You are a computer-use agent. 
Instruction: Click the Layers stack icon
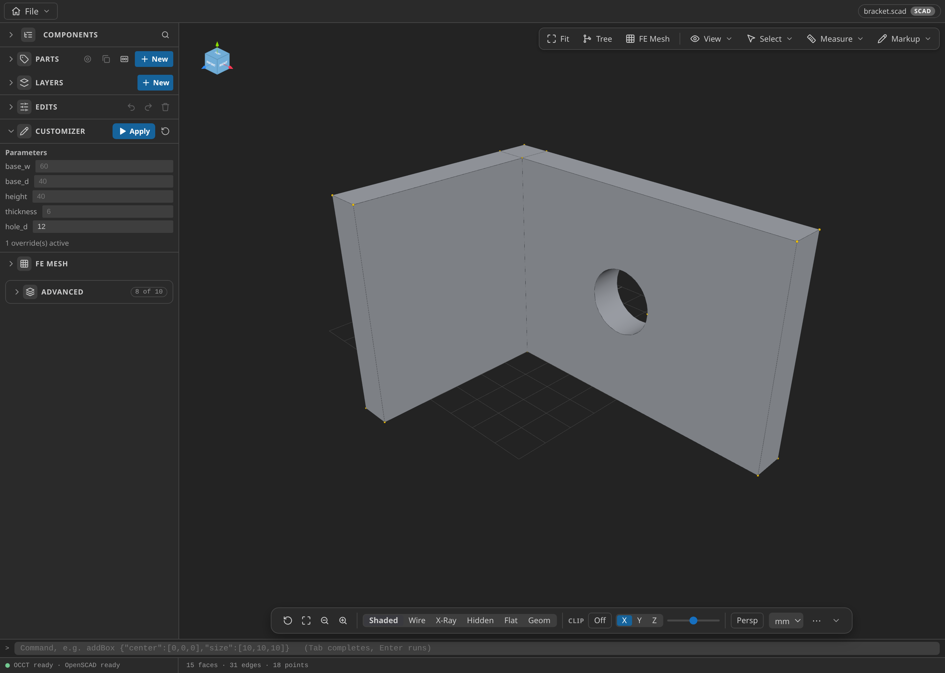click(25, 82)
